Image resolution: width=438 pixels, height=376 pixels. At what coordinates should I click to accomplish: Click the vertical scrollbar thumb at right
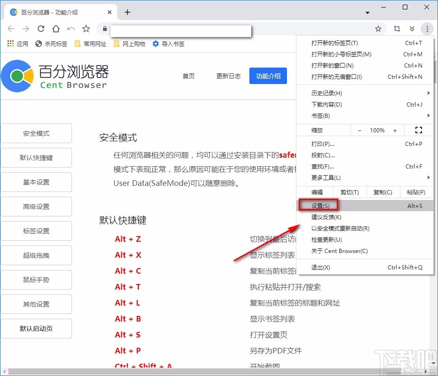coord(435,71)
